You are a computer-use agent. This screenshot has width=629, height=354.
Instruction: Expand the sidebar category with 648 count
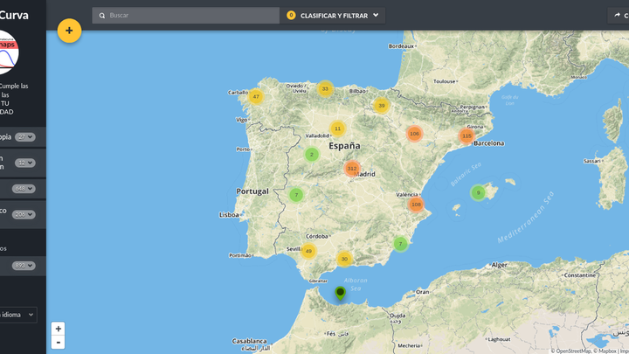pos(24,188)
